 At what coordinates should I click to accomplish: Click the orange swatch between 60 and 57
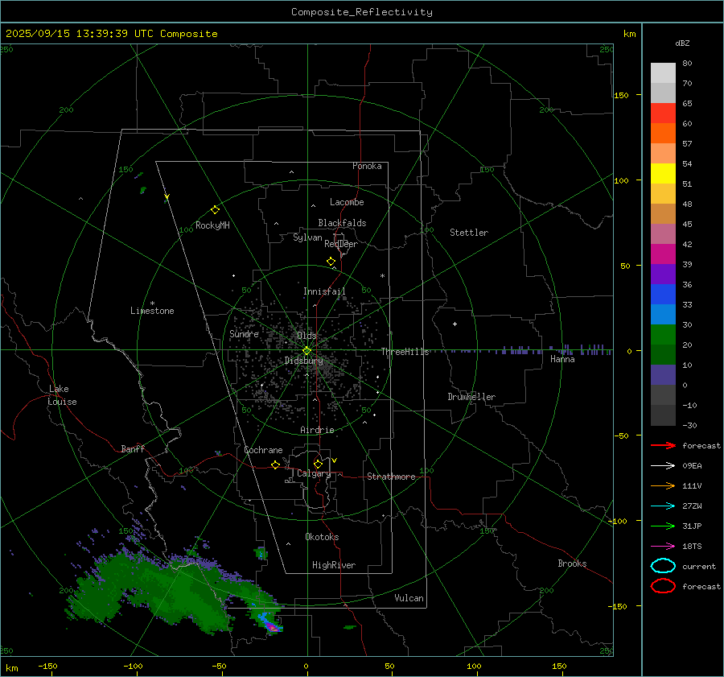[663, 134]
